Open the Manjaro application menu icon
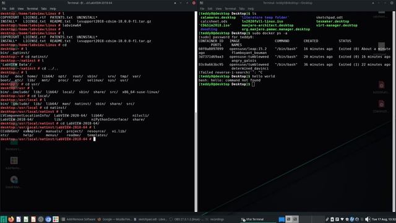 point(4,219)
